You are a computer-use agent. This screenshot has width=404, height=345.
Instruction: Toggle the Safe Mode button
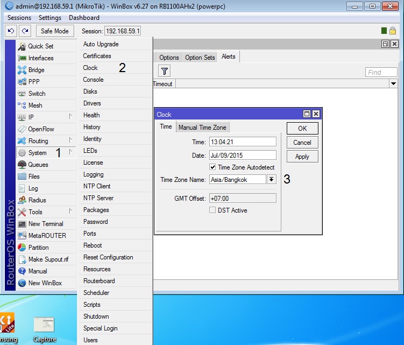coord(54,31)
